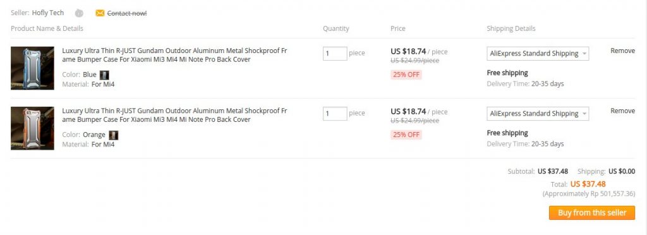647x235 pixels.
Task: Open the orange bumper case product thumbnail
Action: 32,128
